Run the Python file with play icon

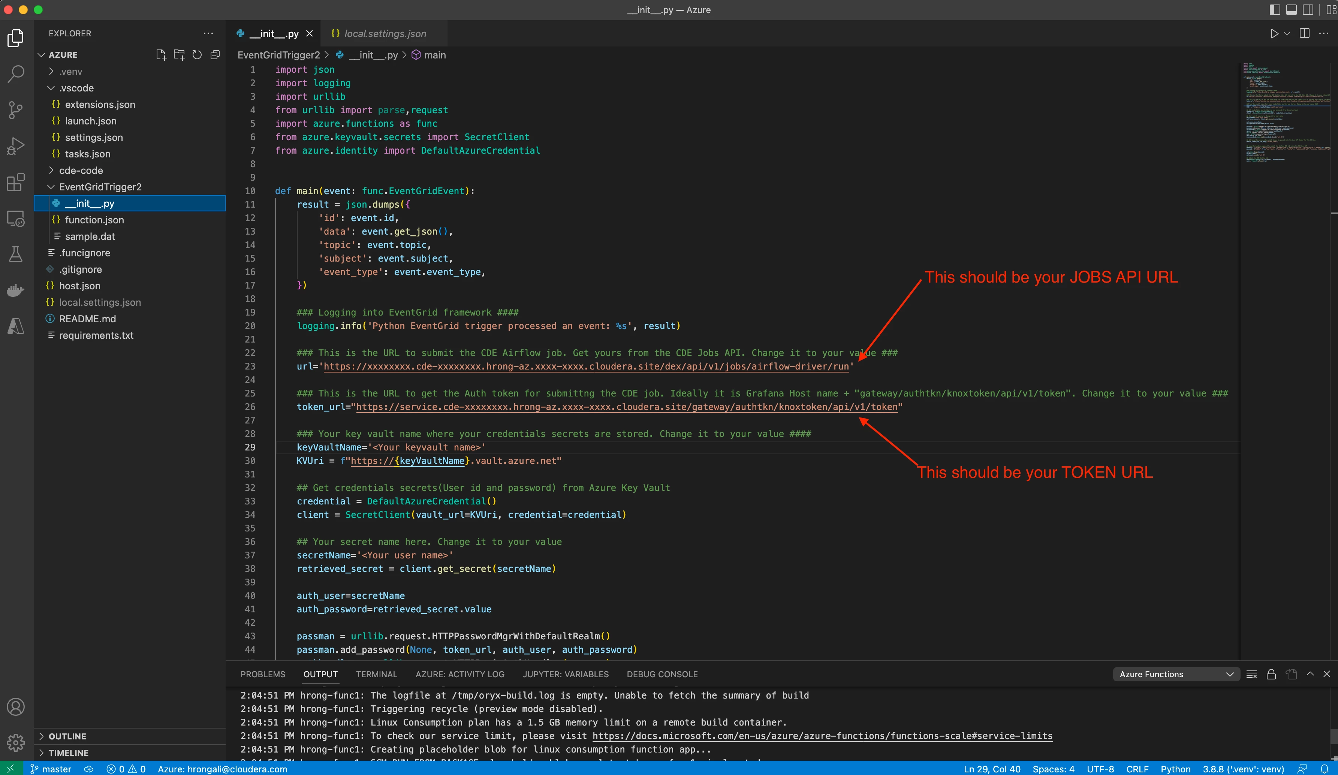tap(1274, 33)
